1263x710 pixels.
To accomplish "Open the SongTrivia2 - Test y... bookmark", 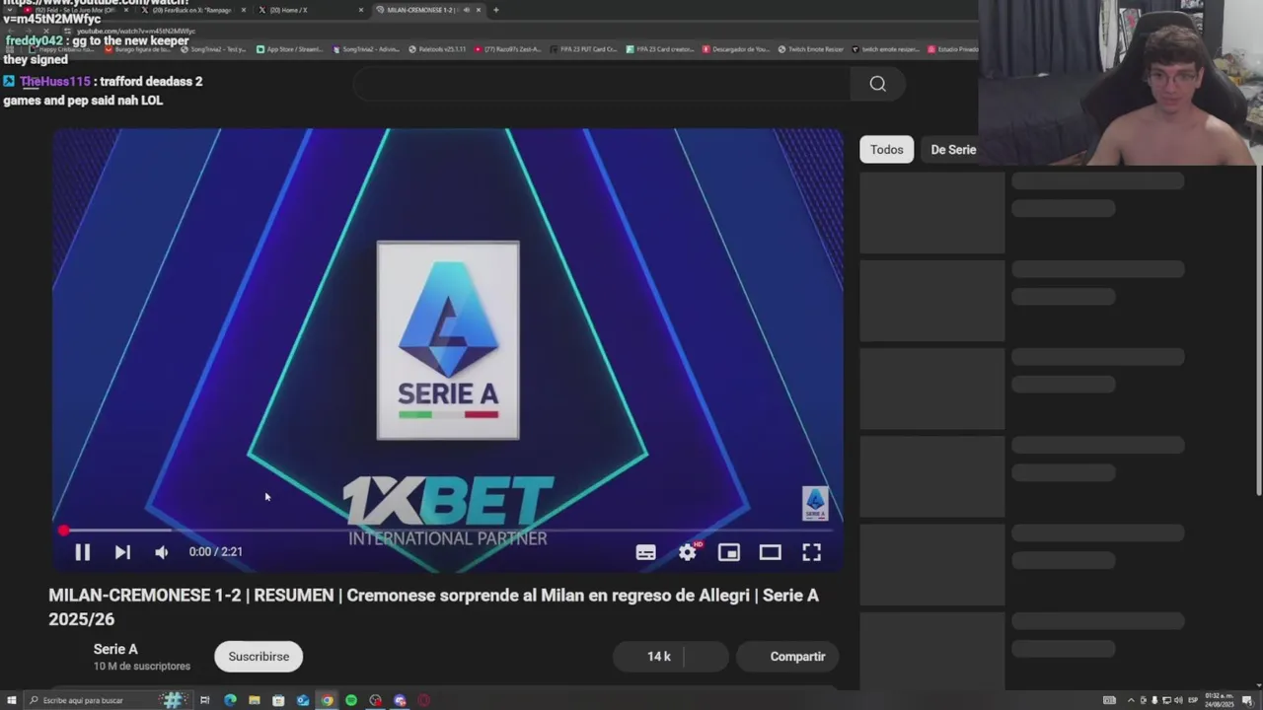I will (212, 49).
